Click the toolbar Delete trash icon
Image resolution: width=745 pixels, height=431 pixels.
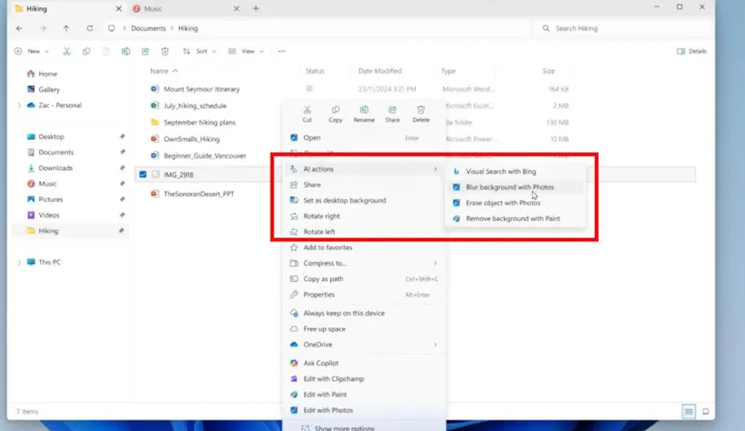coord(165,51)
